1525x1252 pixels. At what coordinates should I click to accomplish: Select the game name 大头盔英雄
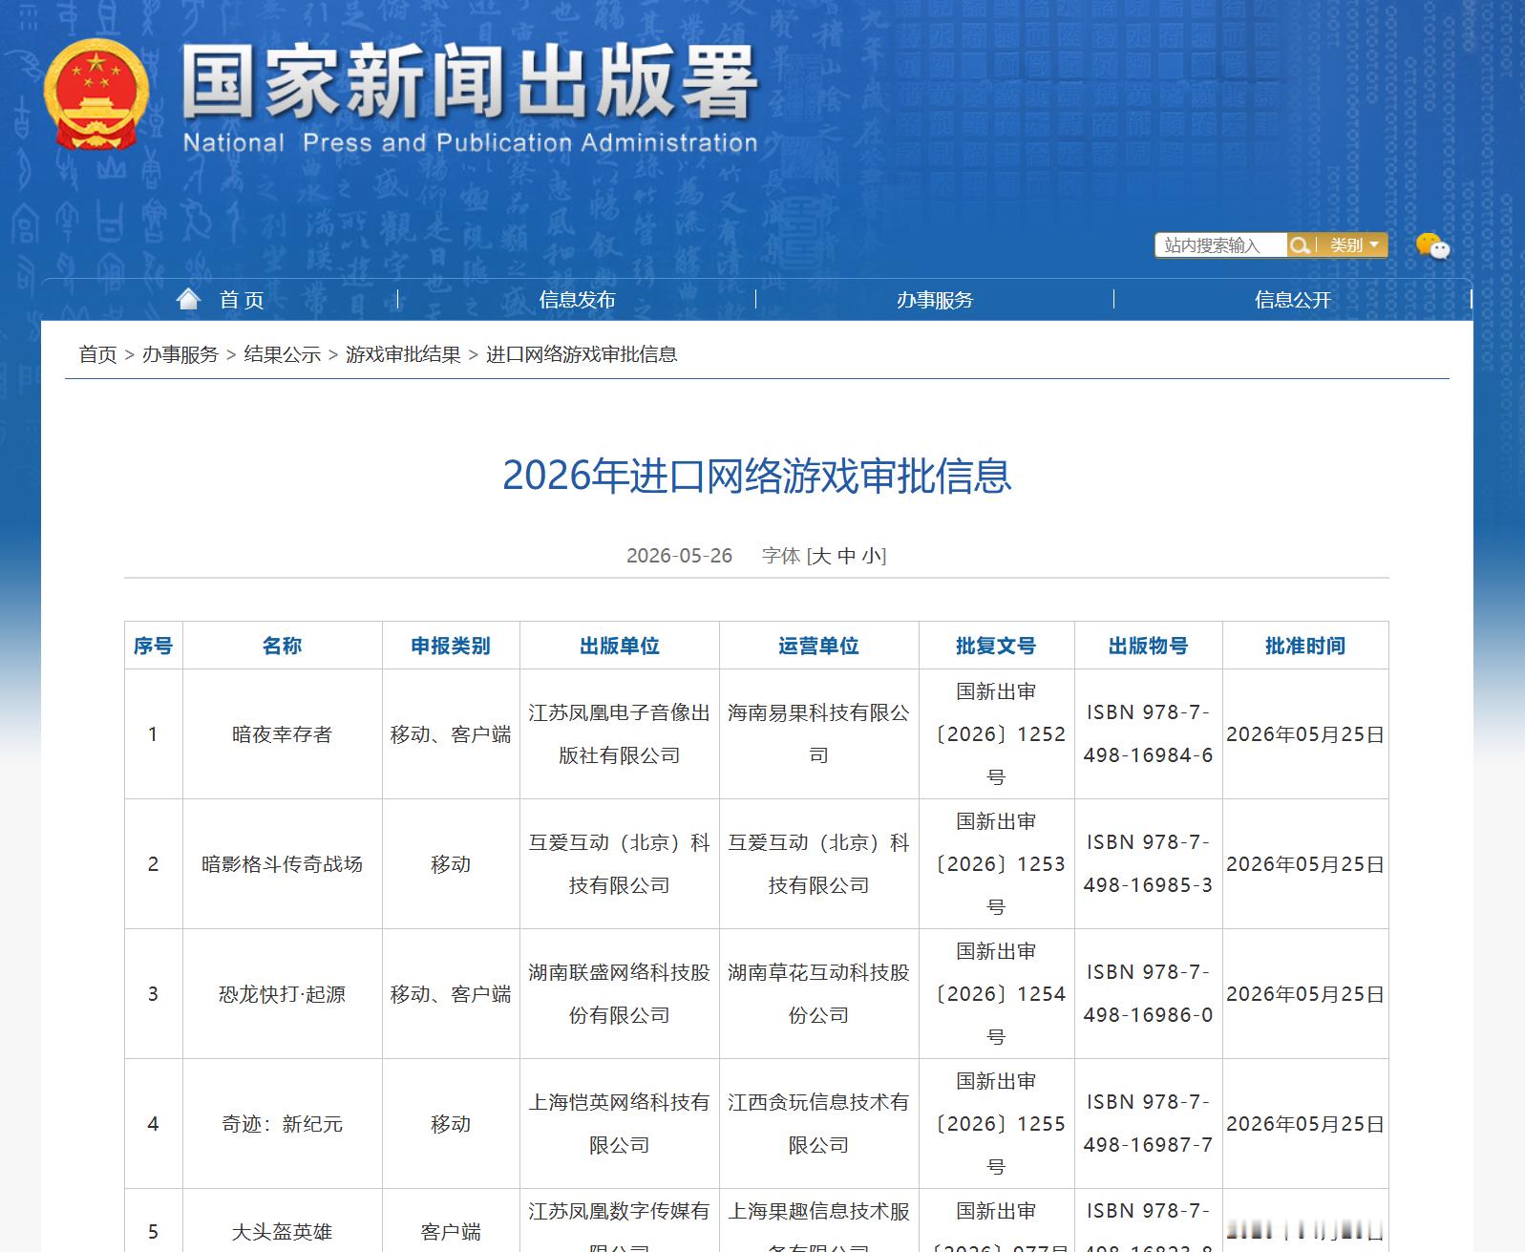point(282,1232)
